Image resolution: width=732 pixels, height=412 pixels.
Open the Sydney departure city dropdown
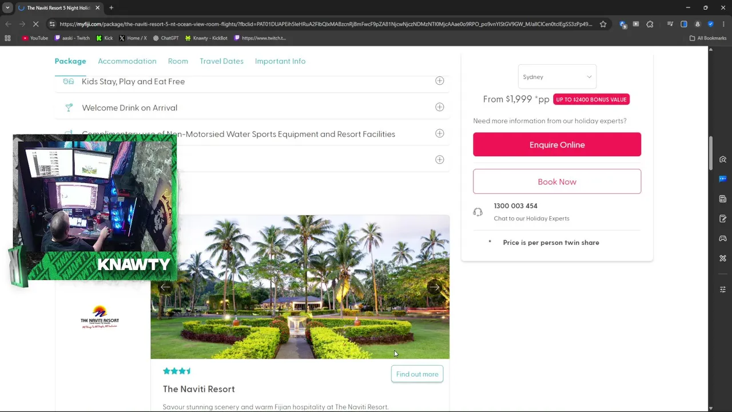click(557, 77)
